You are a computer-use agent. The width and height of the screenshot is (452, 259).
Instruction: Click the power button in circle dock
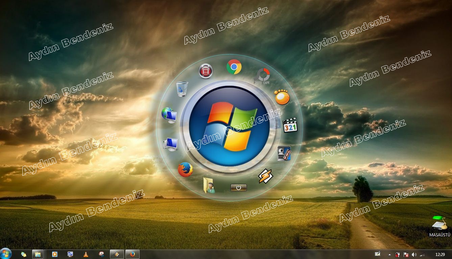[239, 188]
